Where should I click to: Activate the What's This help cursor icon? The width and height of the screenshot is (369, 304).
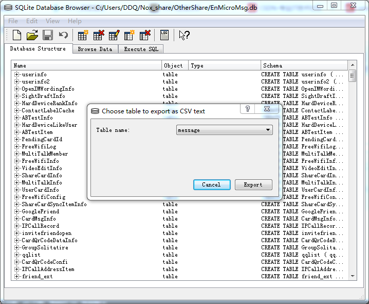click(x=184, y=36)
